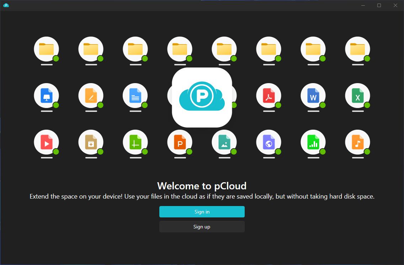
Task: Open the Sign up form
Action: click(x=202, y=227)
